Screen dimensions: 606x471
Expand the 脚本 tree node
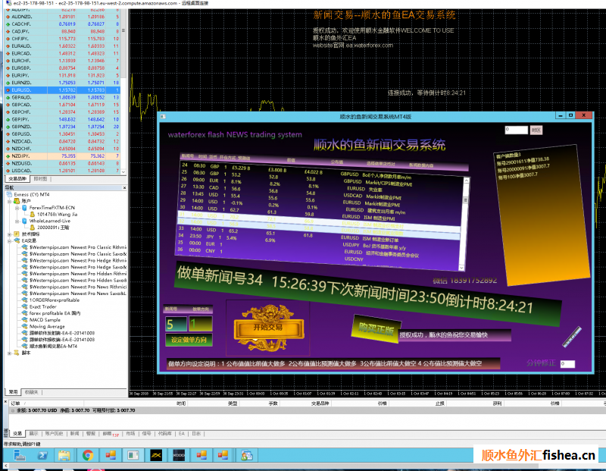tap(10, 353)
